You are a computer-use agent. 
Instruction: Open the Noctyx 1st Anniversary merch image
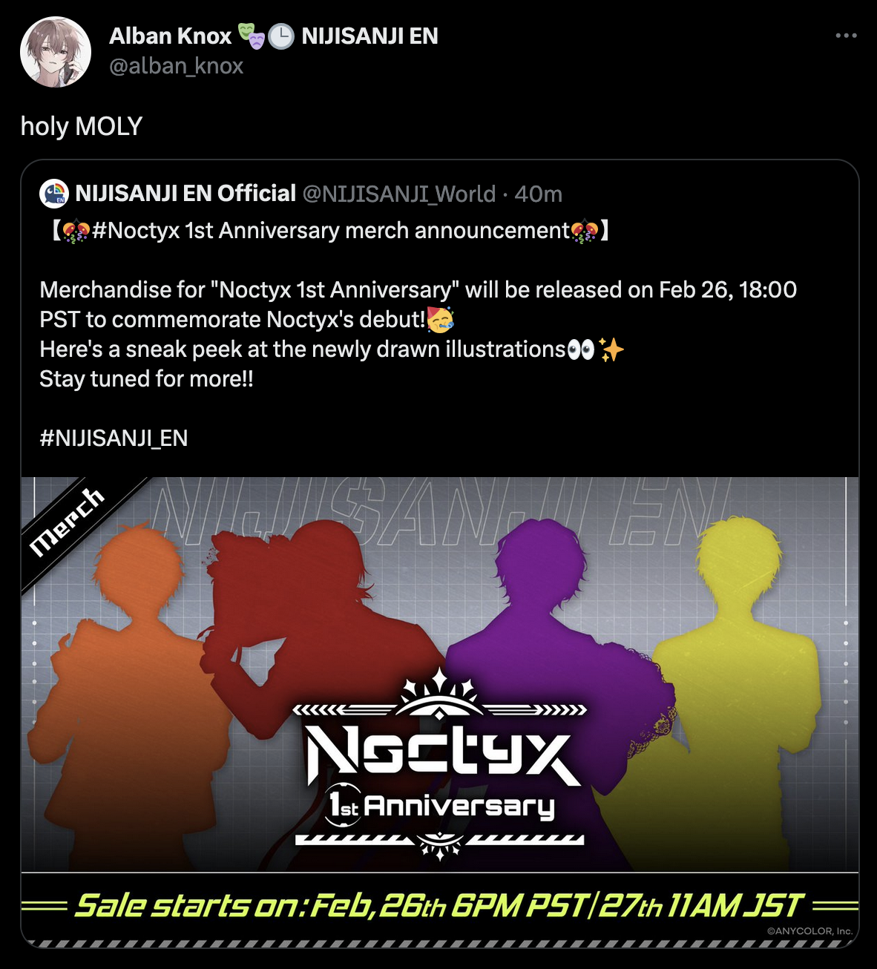pos(440,712)
